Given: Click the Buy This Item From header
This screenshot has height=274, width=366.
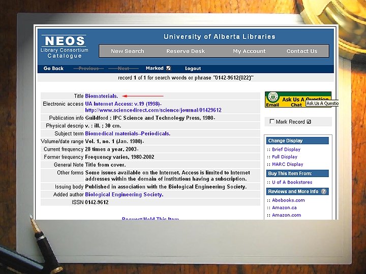Looking at the screenshot, I should (x=297, y=174).
